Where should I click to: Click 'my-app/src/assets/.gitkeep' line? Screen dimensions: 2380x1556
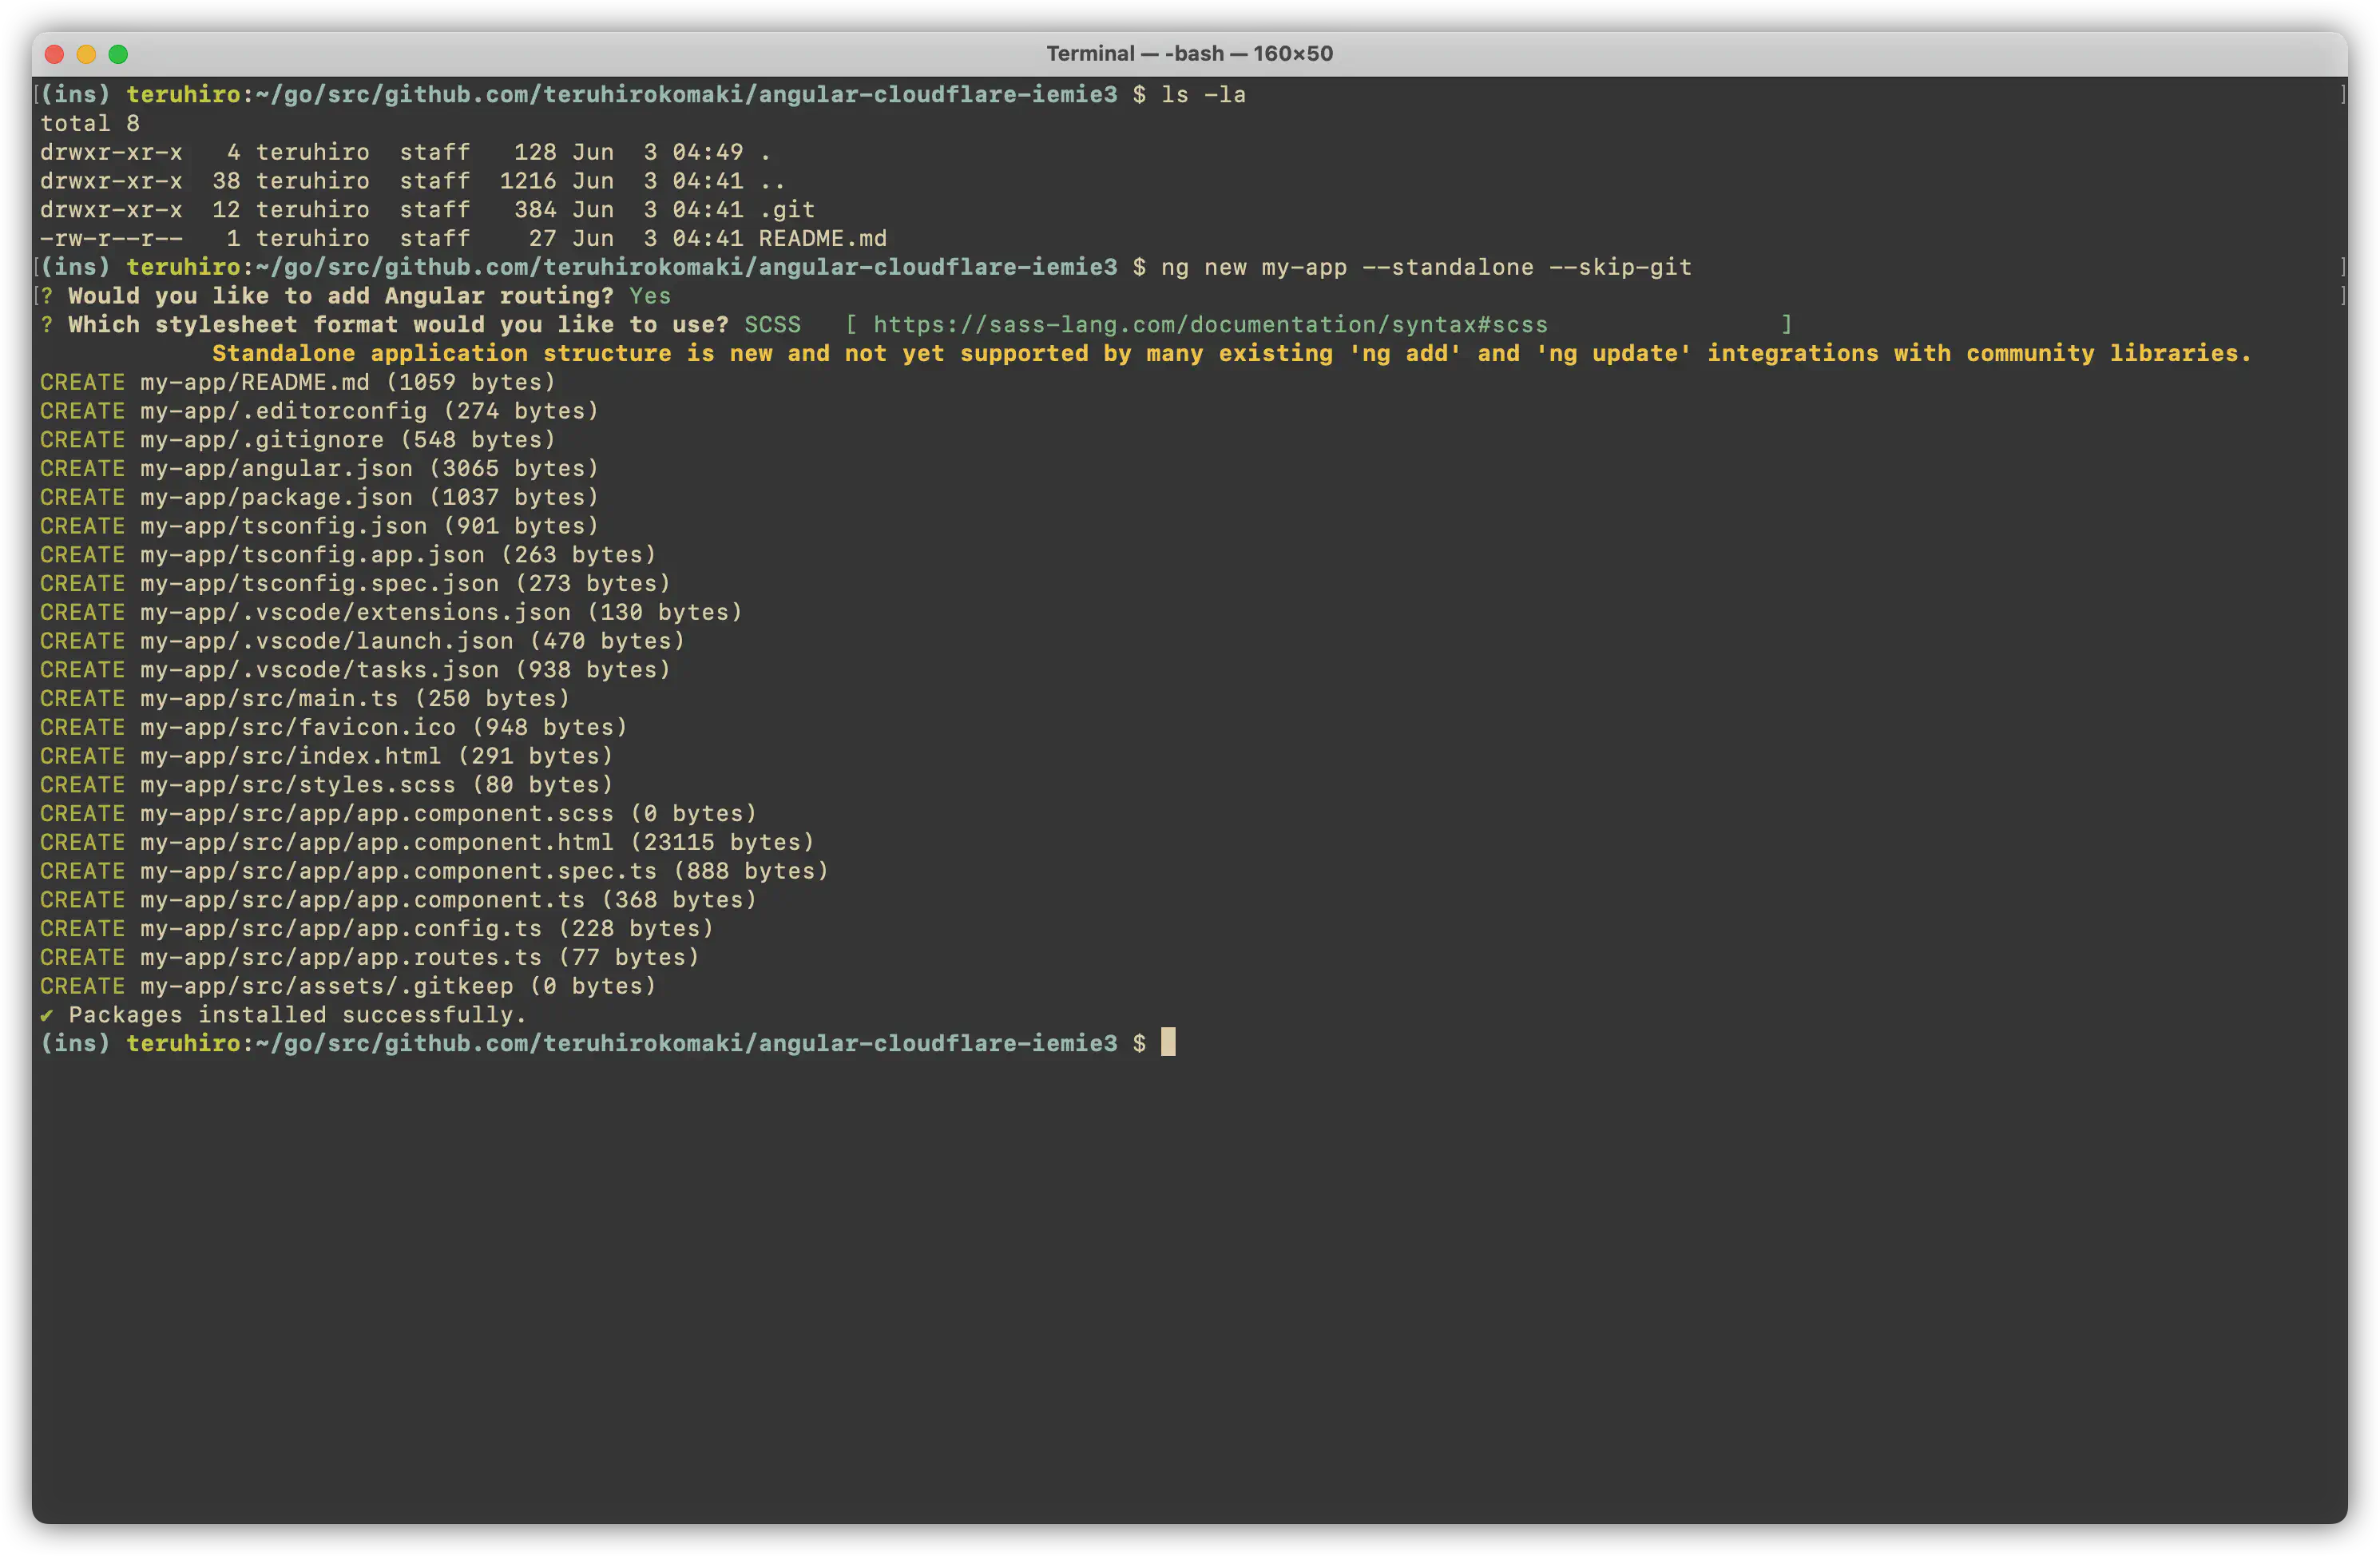click(348, 987)
